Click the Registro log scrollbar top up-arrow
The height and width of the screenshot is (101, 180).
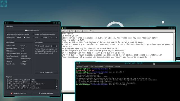57,80
